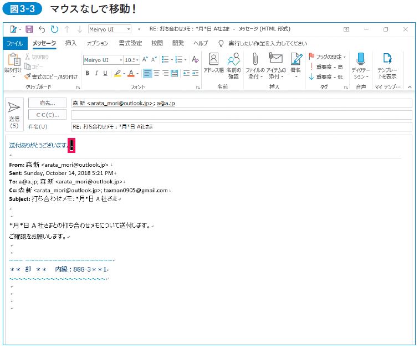
Task: Center align the text
Action: click(157, 73)
